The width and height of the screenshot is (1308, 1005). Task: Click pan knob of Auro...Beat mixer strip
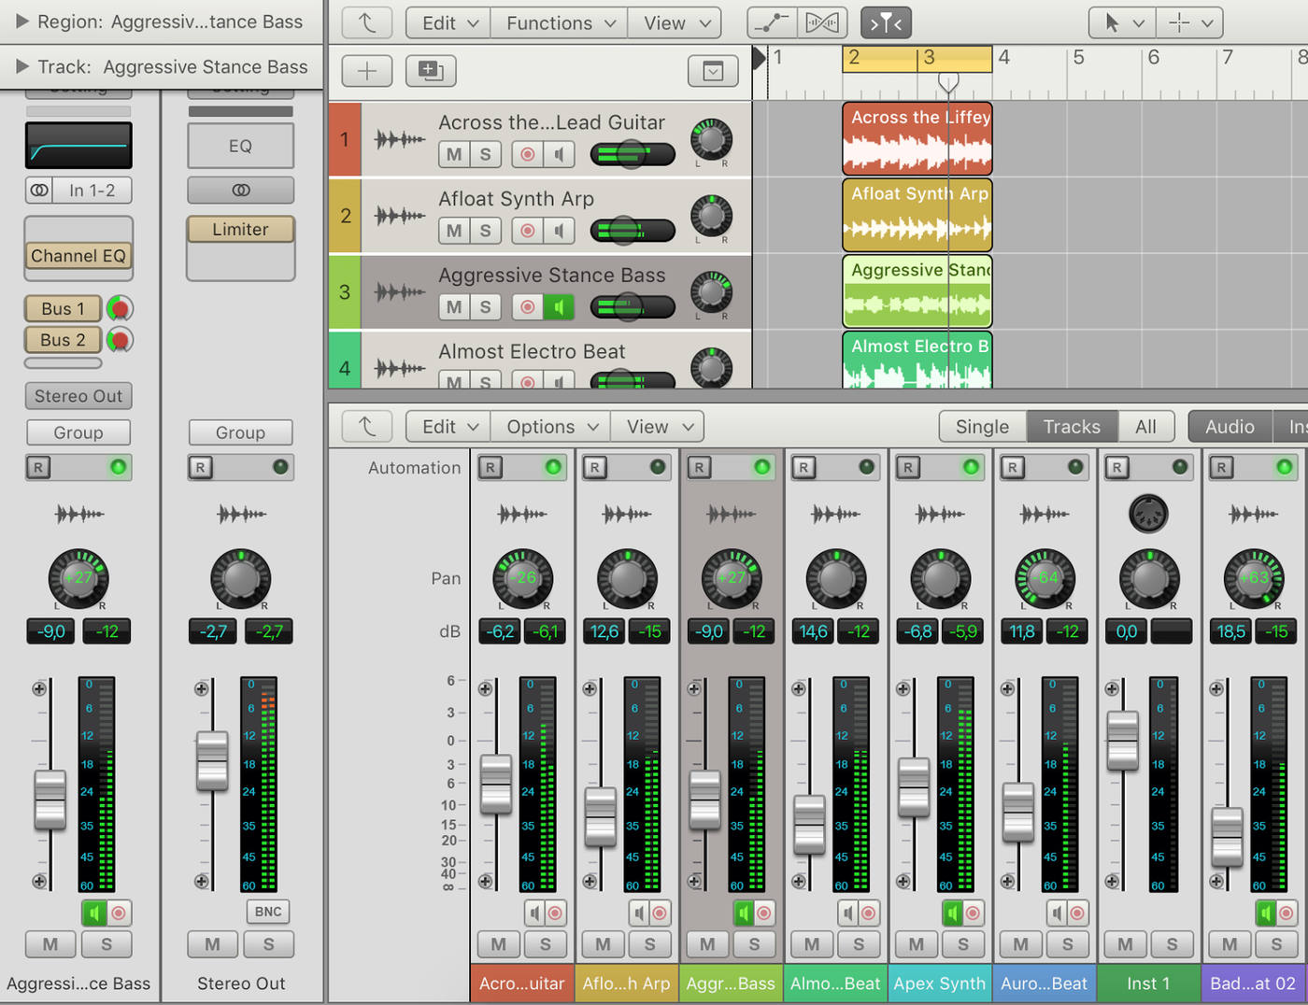point(1045,578)
